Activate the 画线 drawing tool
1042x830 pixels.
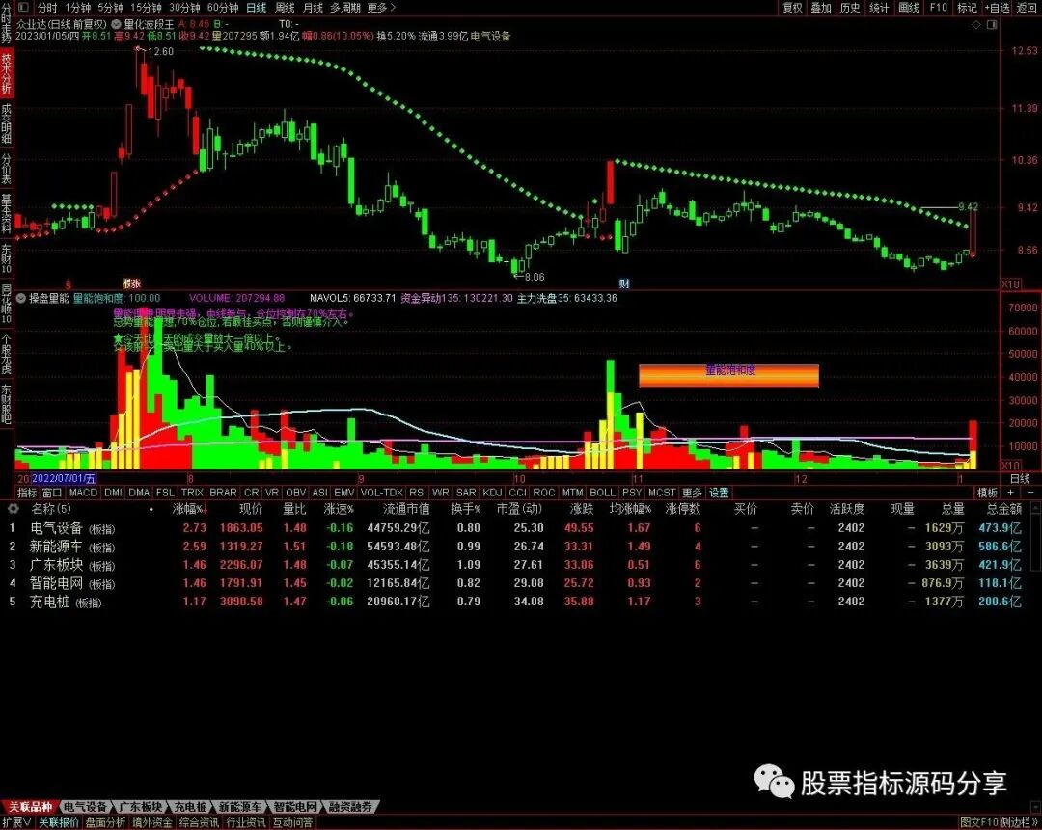[x=909, y=8]
